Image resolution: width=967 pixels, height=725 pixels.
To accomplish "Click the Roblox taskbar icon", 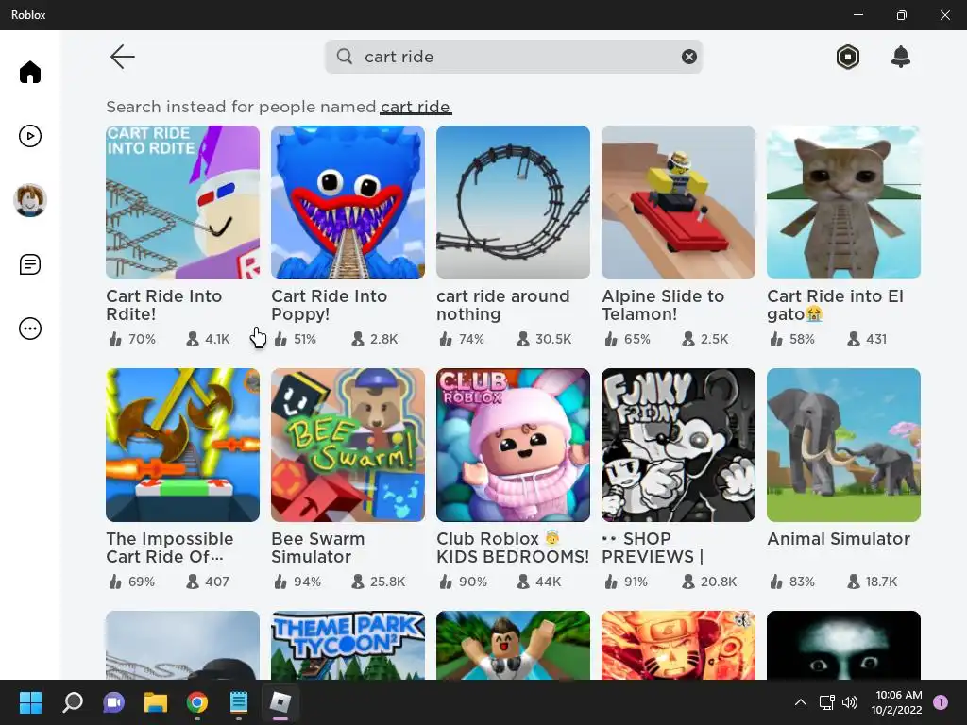I will click(x=280, y=702).
